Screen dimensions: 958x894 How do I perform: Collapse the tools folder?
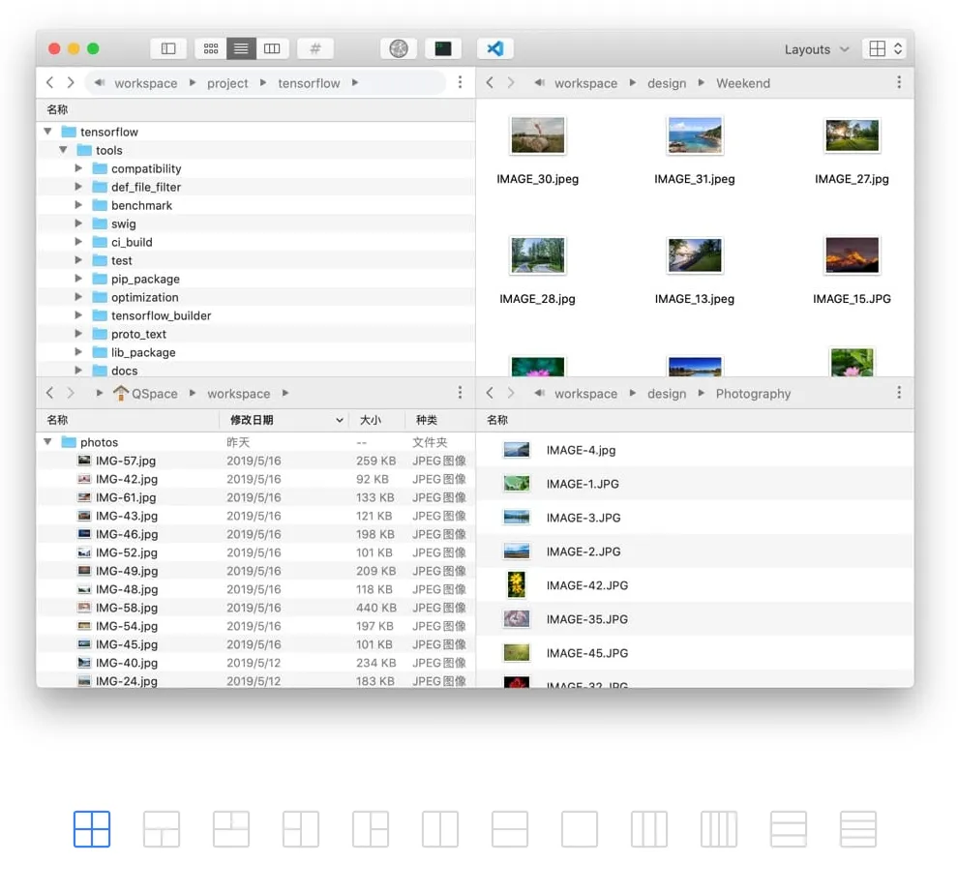(63, 150)
